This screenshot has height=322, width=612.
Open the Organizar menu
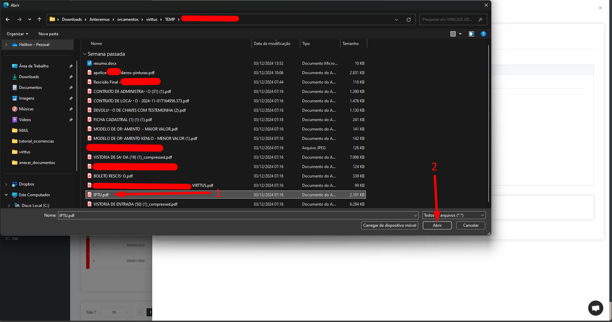click(x=17, y=34)
